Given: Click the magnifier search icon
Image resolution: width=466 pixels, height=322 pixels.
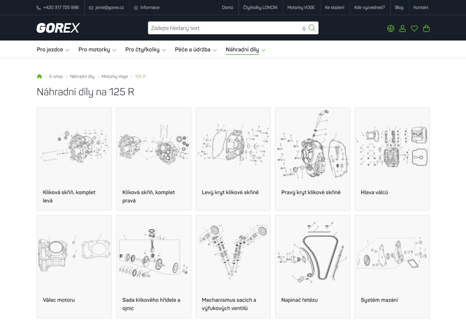Looking at the screenshot, I should pyautogui.click(x=312, y=28).
